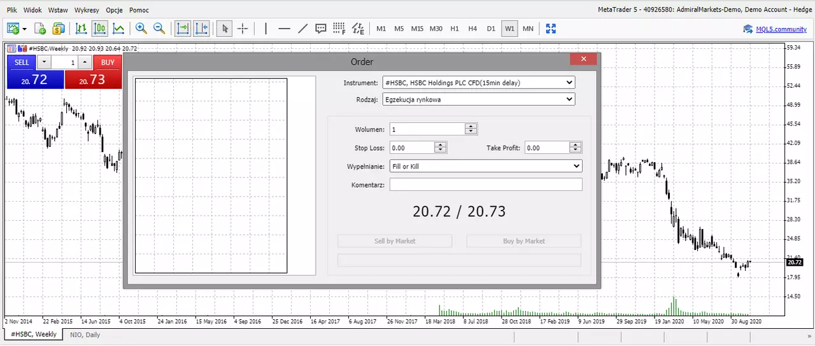
Task: Toggle fullscreen chart mode
Action: [x=551, y=29]
